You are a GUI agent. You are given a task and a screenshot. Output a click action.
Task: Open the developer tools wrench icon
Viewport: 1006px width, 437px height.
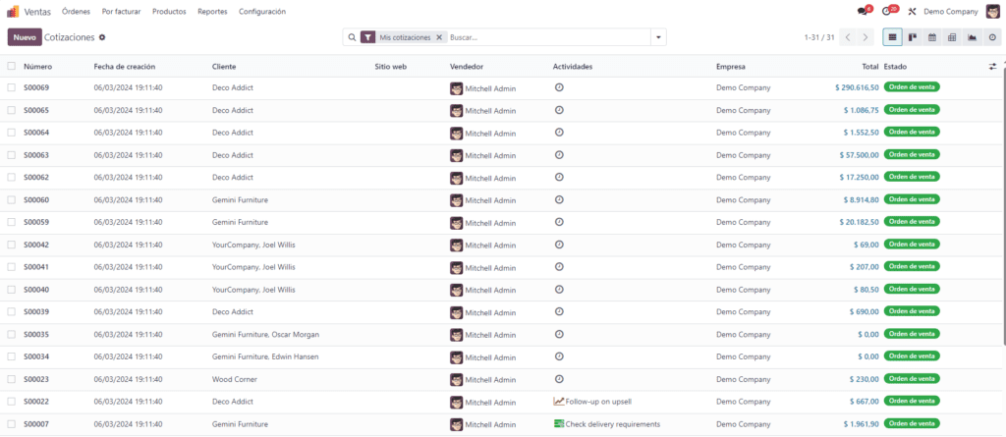[912, 12]
